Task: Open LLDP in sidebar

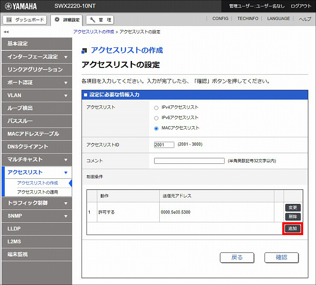Action: click(x=37, y=229)
